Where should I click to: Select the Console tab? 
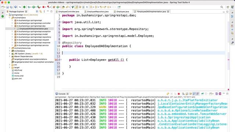62,94
